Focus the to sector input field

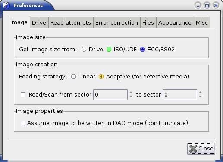(x=180, y=94)
